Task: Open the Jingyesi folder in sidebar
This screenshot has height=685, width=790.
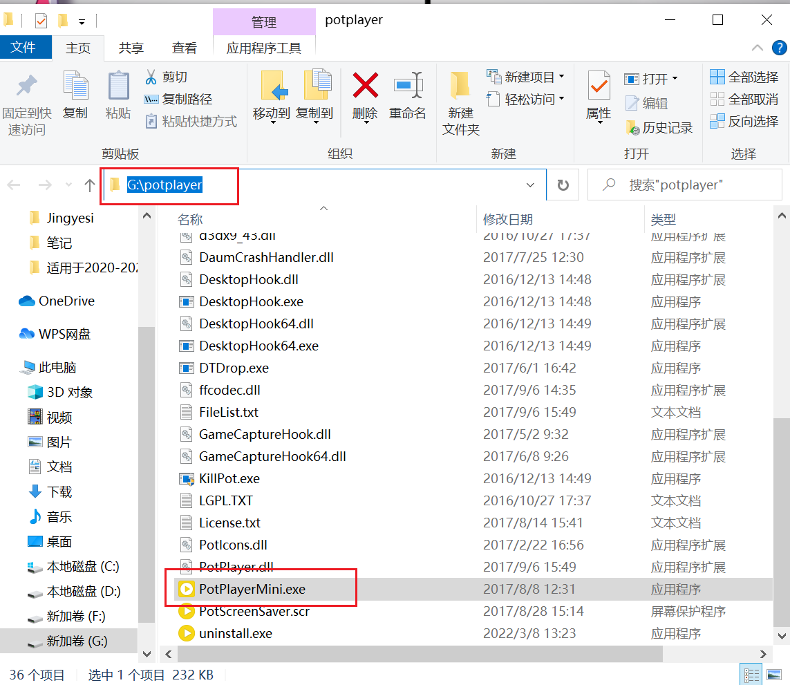Action: click(x=62, y=218)
